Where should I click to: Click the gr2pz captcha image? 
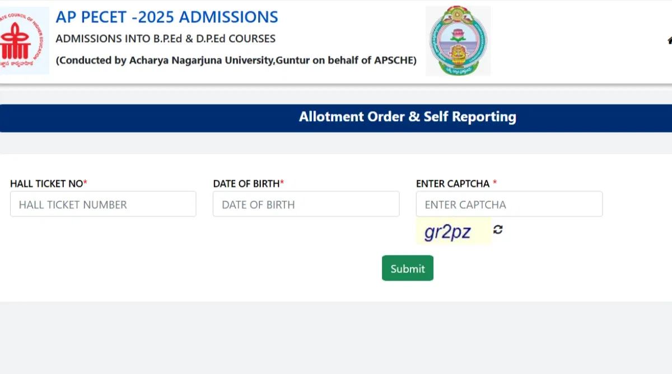click(453, 231)
